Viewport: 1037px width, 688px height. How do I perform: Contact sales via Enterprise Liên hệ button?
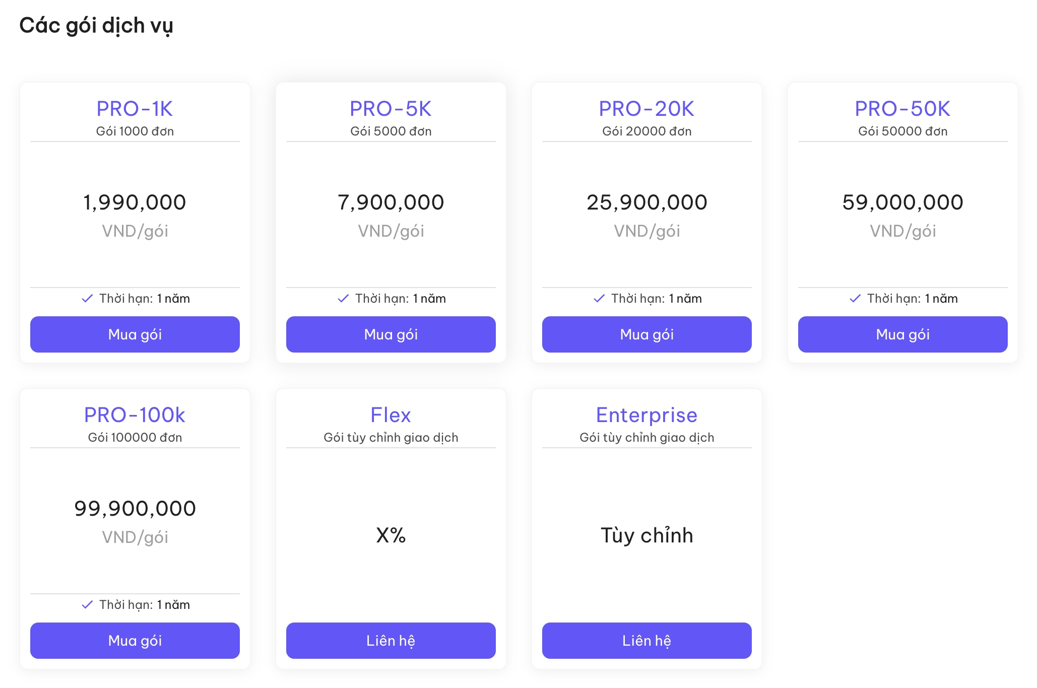point(646,641)
